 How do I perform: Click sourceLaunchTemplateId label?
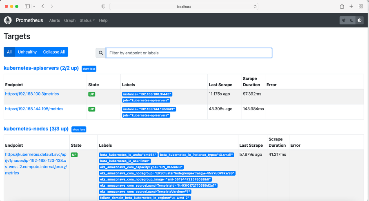158,185
